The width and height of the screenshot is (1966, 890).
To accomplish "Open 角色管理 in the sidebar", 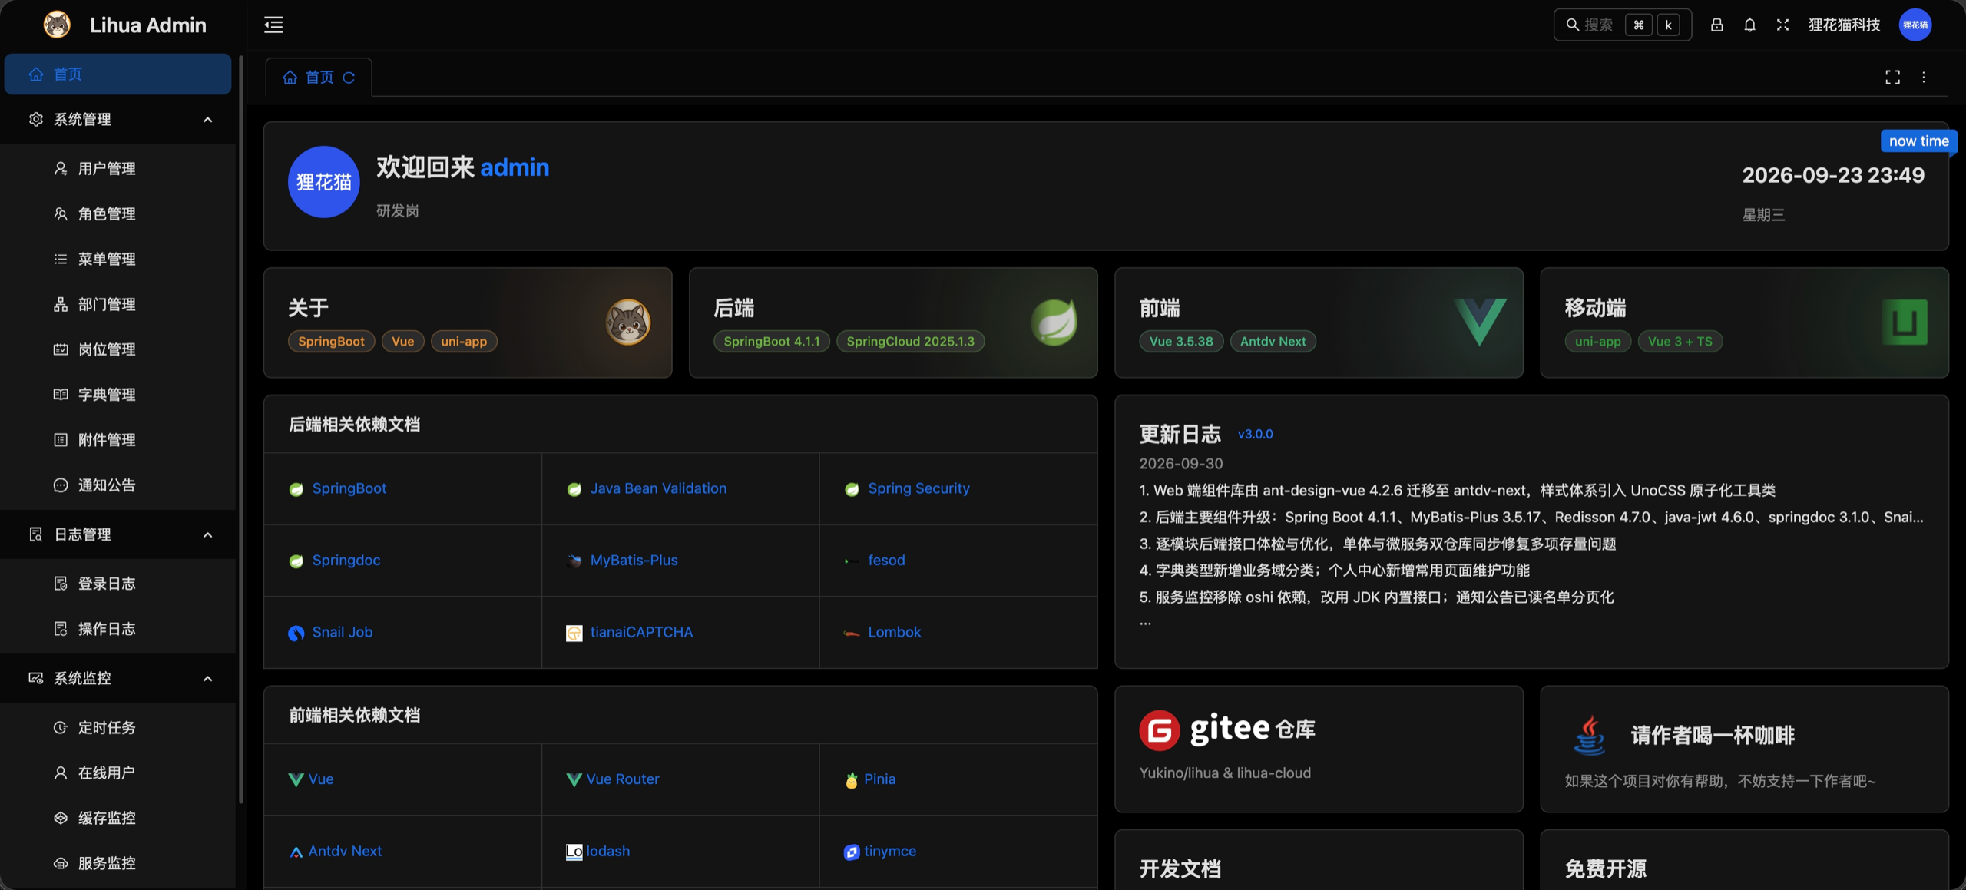I will point(117,213).
